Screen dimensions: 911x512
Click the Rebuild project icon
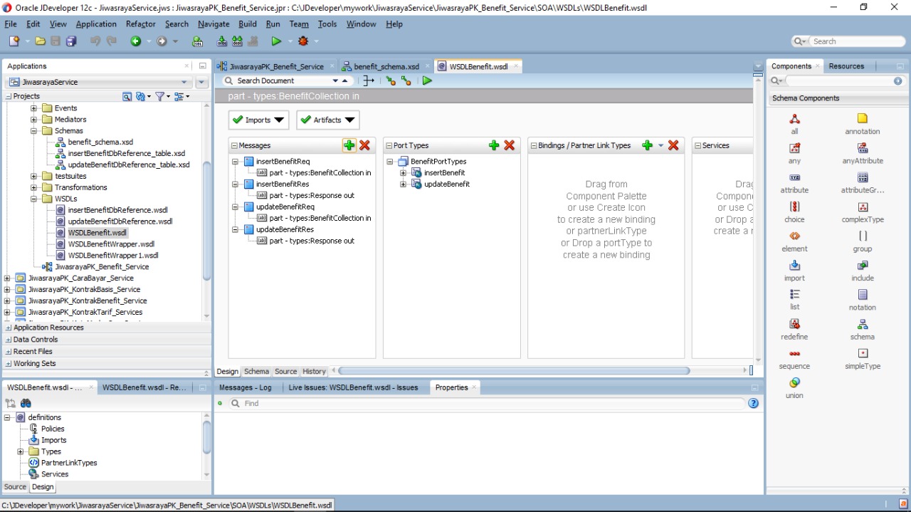pos(238,41)
